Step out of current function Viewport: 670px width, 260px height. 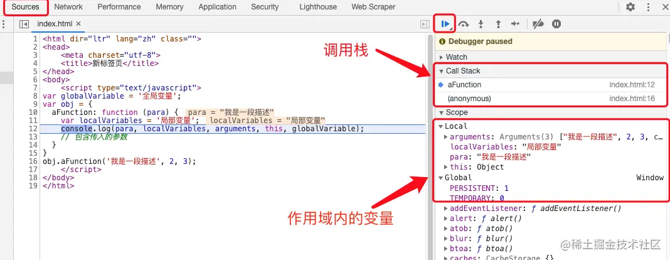click(x=498, y=24)
